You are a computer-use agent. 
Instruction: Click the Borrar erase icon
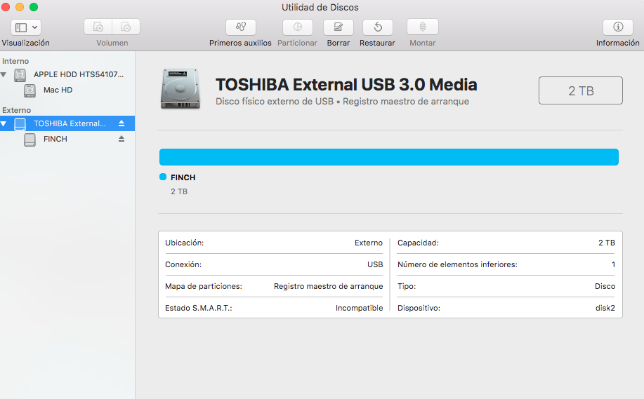click(338, 27)
